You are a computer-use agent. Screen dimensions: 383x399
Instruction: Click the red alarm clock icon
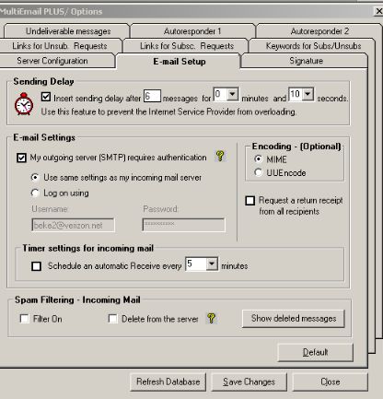(24, 104)
